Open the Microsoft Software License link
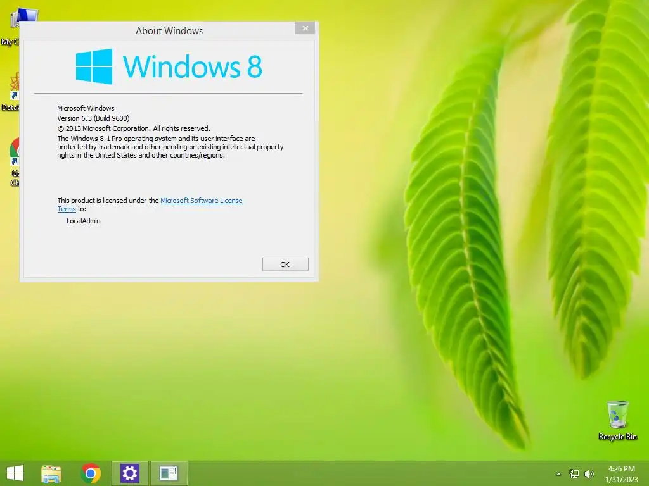Image resolution: width=649 pixels, height=486 pixels. point(201,201)
